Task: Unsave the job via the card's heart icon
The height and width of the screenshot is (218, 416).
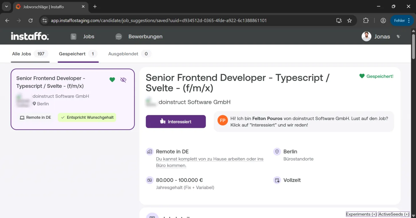Action: click(112, 80)
